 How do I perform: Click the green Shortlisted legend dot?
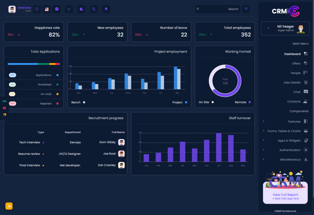[x=57, y=84]
